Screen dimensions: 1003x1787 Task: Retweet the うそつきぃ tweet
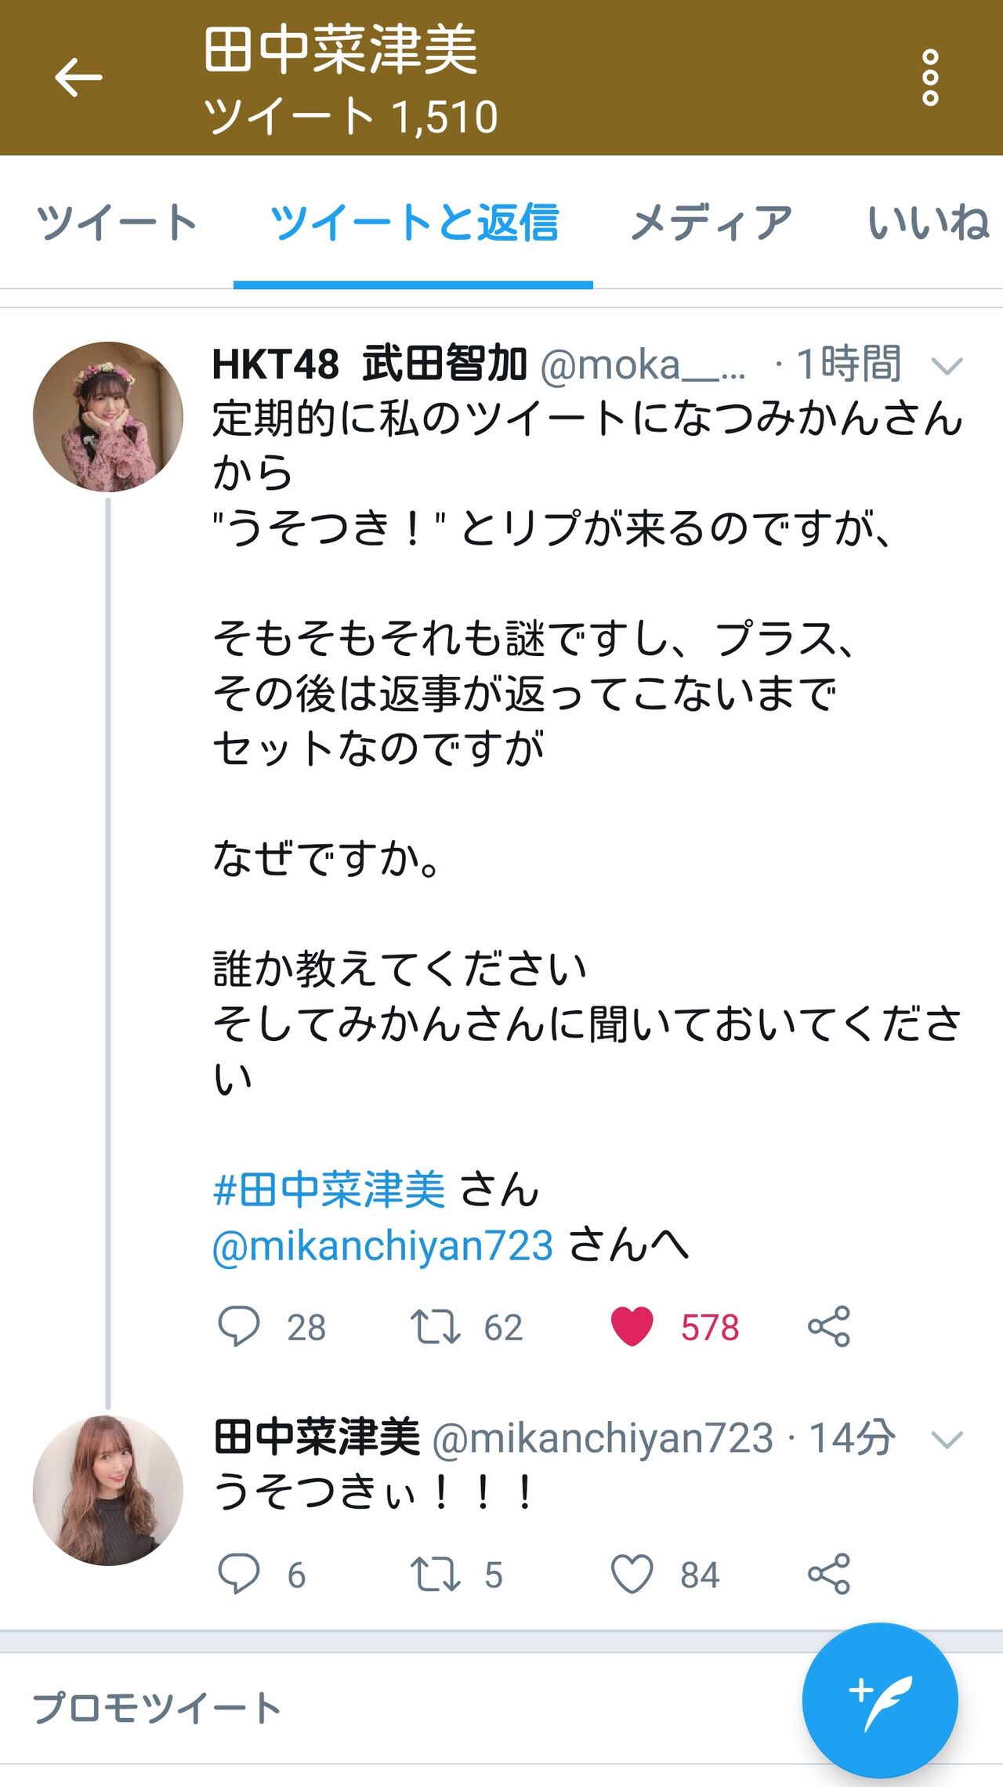tap(435, 1574)
